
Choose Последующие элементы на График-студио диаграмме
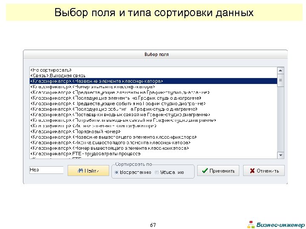click(x=153, y=98)
